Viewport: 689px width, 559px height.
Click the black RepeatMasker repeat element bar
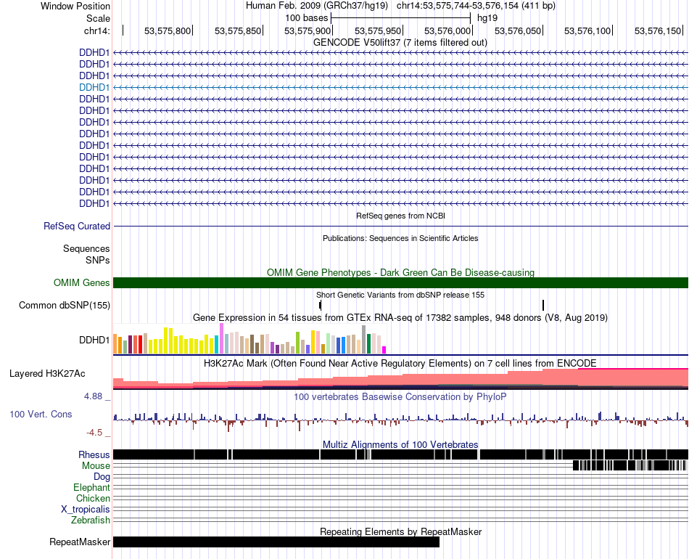(x=276, y=542)
